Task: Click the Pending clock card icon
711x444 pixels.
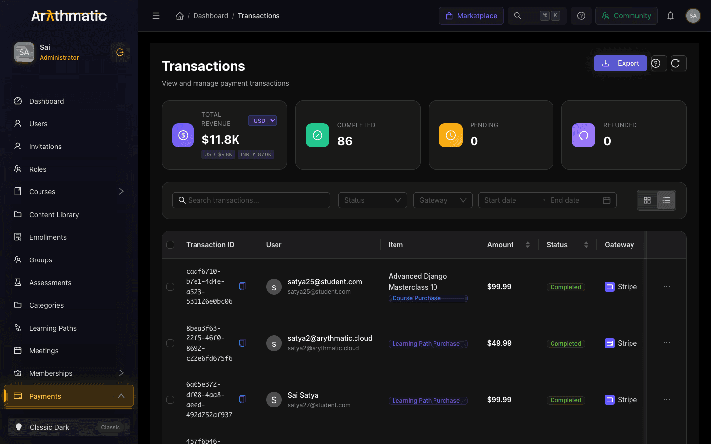Action: click(451, 135)
